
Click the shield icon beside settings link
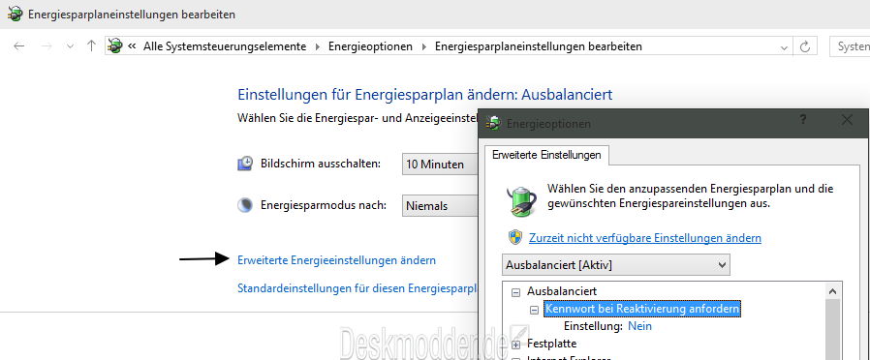click(515, 238)
